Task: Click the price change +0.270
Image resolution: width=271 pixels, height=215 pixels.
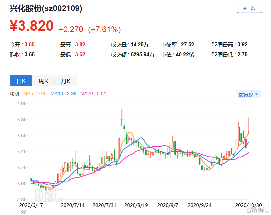Action: [x=71, y=29]
